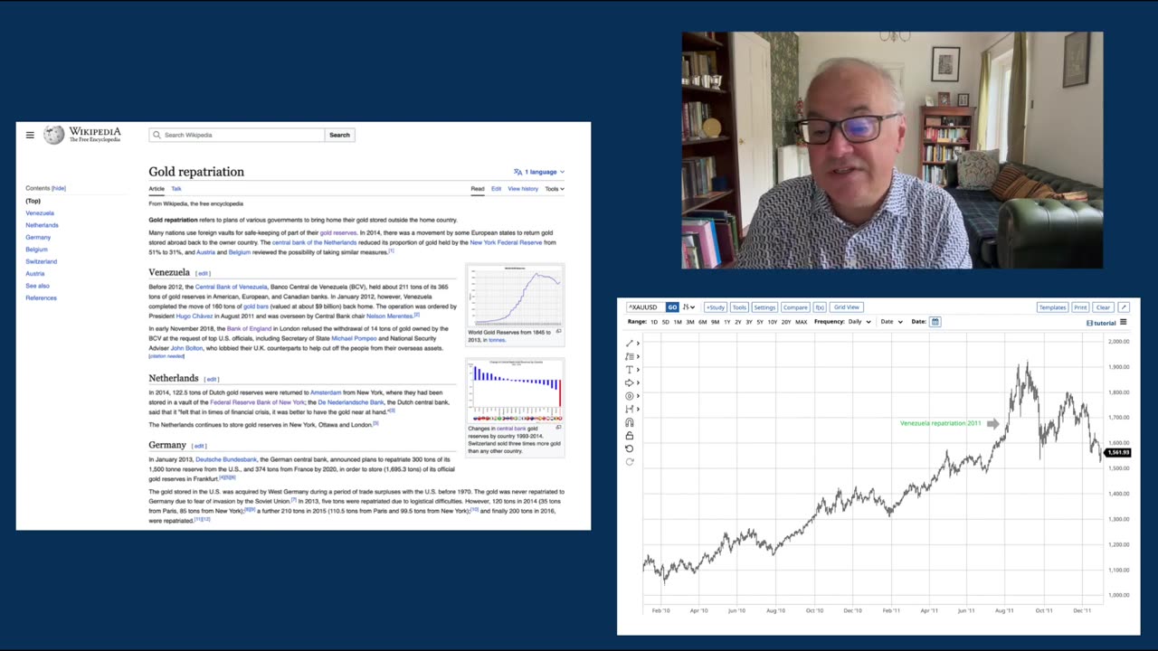Set chart range to MAX

801,322
